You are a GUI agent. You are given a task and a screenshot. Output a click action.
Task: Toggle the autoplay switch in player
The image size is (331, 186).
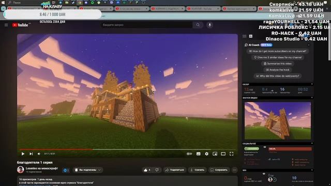pyautogui.click(x=189, y=154)
